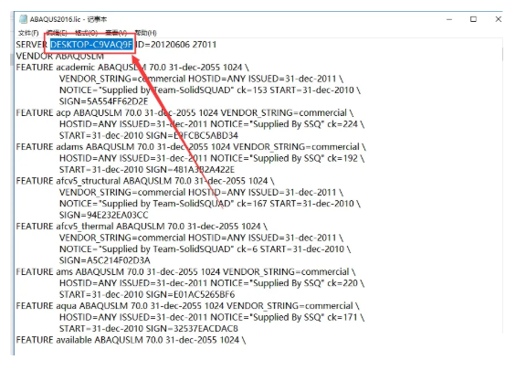Click ck=6 in the afcv5_thermal block
Screen dimensions: 516x381
coord(247,249)
